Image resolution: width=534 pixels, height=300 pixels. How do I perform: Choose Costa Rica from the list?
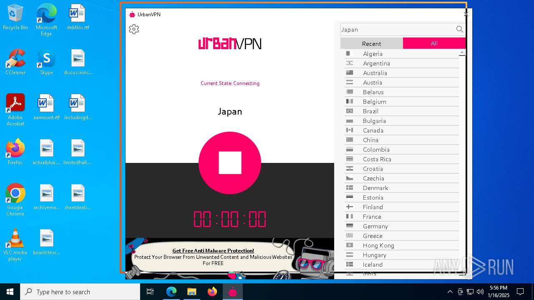(402, 159)
